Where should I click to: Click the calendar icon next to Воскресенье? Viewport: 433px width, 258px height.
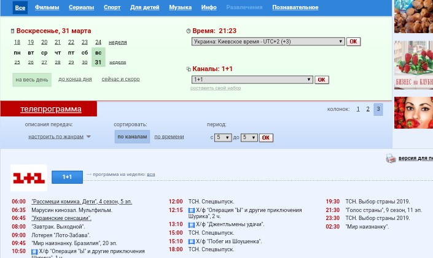[12, 31]
